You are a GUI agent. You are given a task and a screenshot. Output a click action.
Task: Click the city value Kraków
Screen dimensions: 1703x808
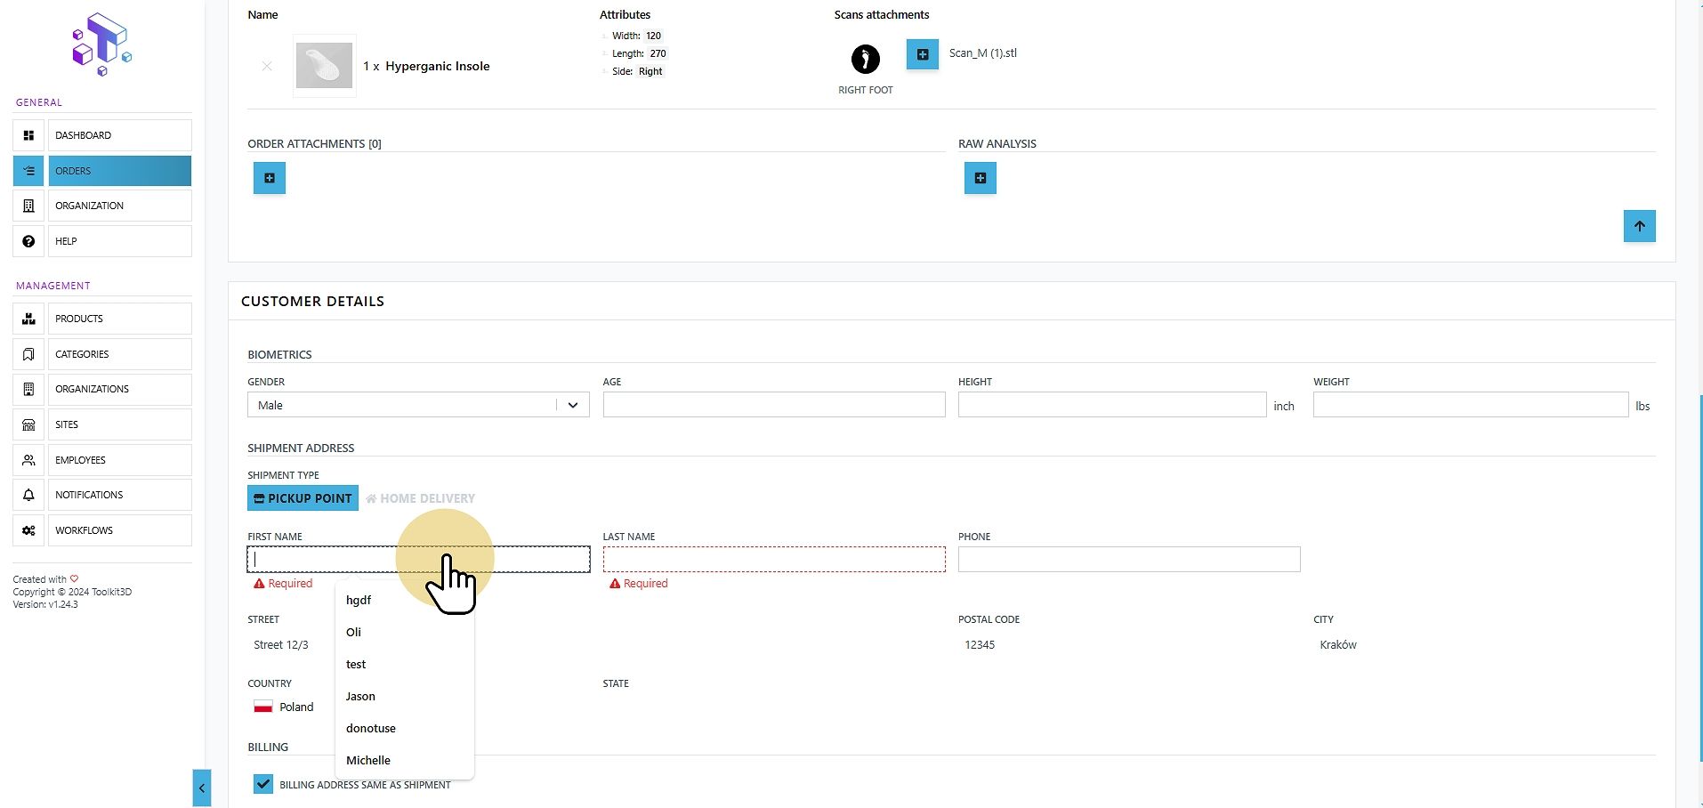pos(1338,645)
